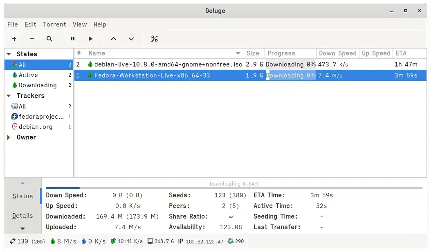Filter by fedoraproject tracker

click(39, 117)
